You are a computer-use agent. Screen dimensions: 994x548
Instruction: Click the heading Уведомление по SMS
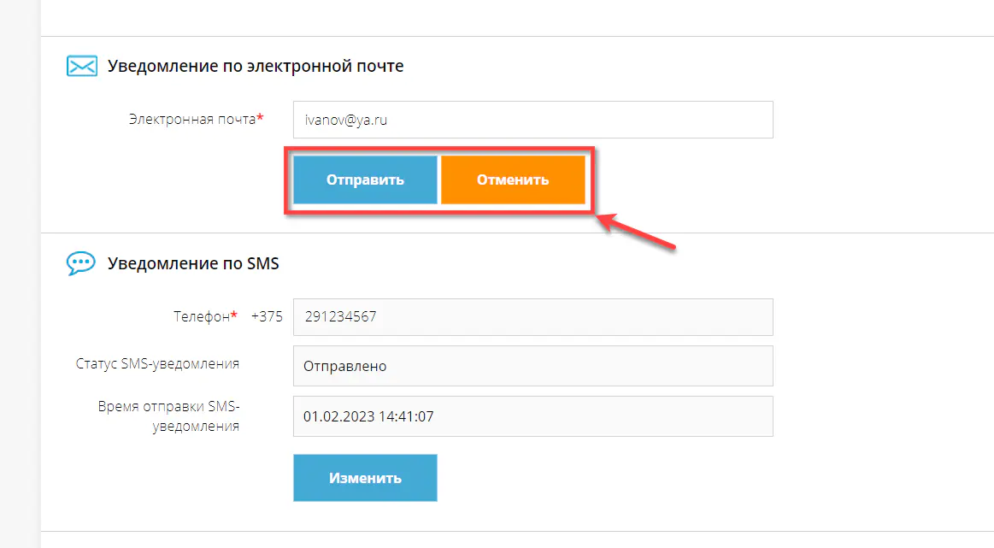click(x=193, y=263)
